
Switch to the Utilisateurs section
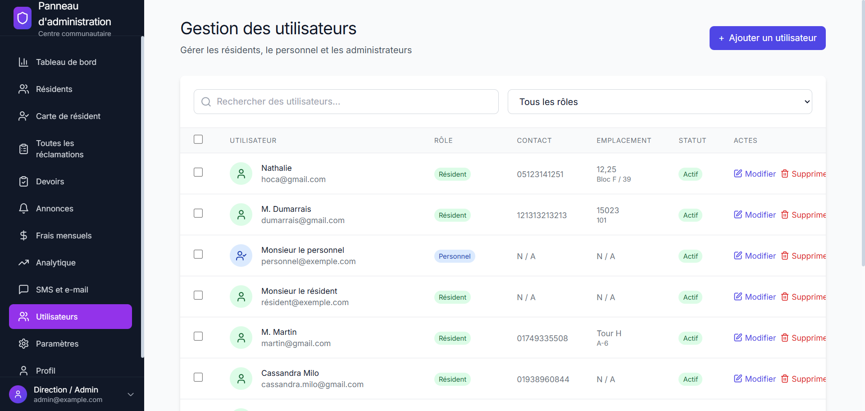tap(70, 316)
